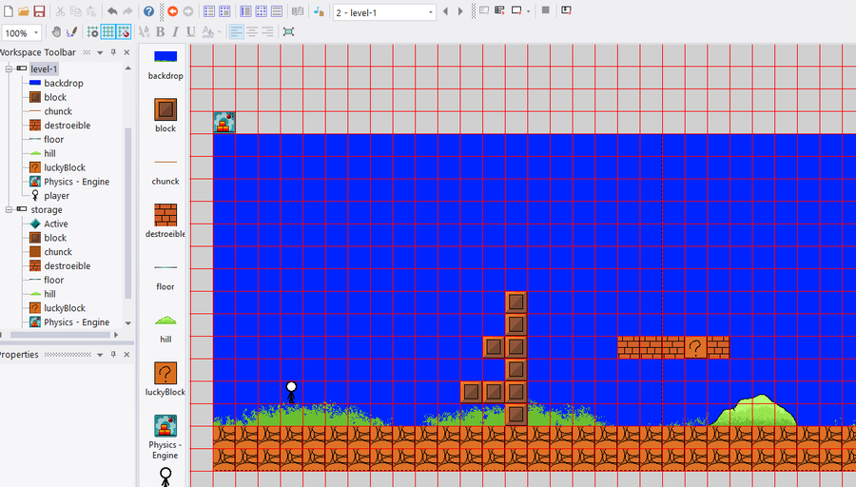Open a file with the folder icon
The image size is (856, 487).
(x=24, y=10)
